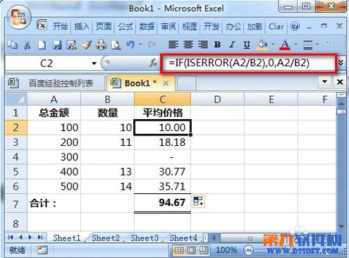Switch to Sheet2 tab

(x=105, y=238)
